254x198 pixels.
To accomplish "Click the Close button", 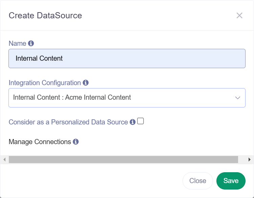I will pos(198,181).
